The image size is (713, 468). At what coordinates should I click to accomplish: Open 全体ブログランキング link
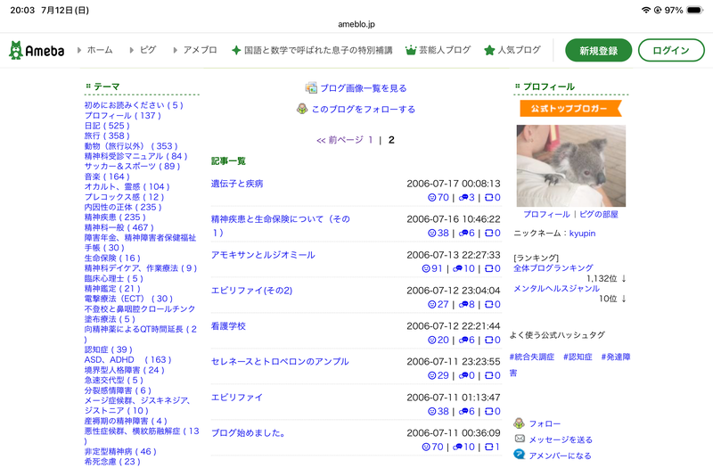tap(553, 268)
